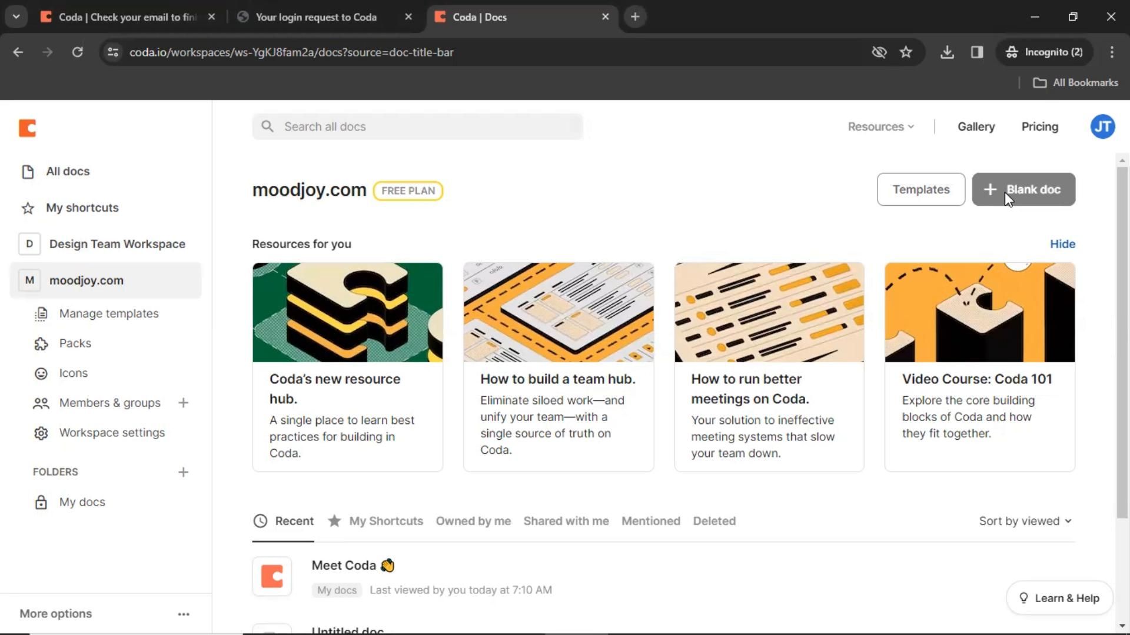Bookmark page with the star icon
The image size is (1130, 635).
906,52
